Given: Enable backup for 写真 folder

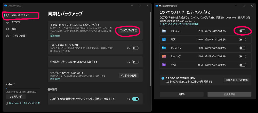Looking at the screenshot, I should tap(243, 40).
